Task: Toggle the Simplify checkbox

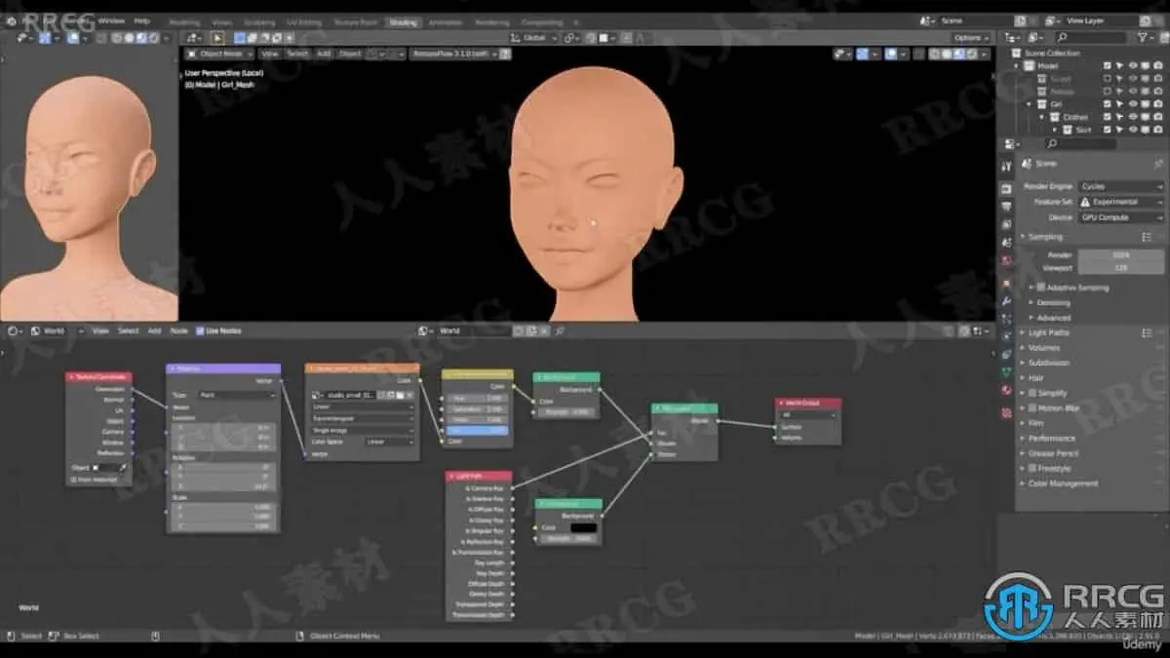Action: (x=1033, y=393)
